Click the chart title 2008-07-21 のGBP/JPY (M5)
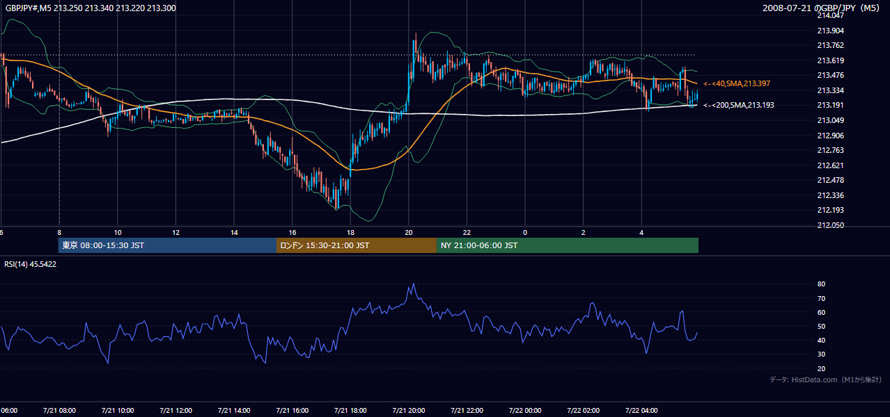The image size is (890, 417). pos(822,8)
